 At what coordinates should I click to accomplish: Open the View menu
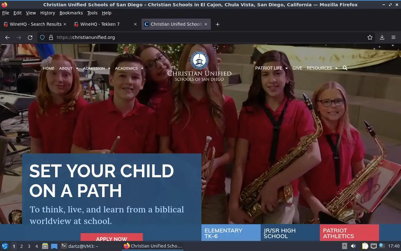pos(31,13)
